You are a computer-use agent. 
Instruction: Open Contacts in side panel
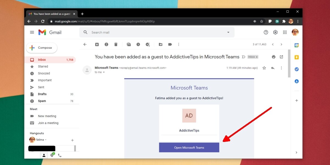click(296, 81)
